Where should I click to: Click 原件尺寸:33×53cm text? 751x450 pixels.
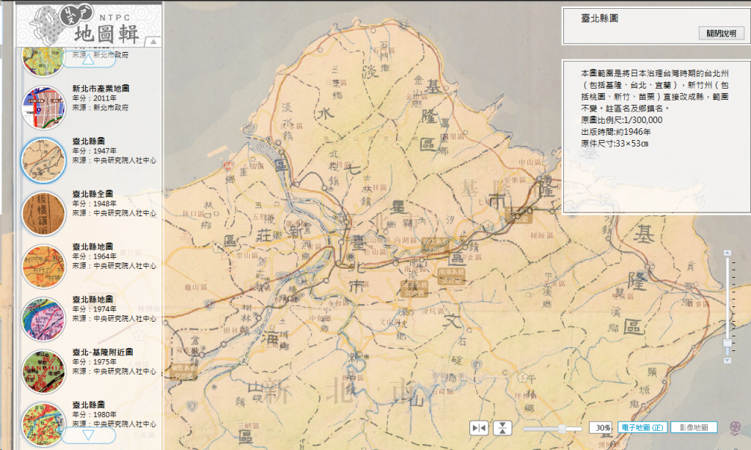coord(614,143)
